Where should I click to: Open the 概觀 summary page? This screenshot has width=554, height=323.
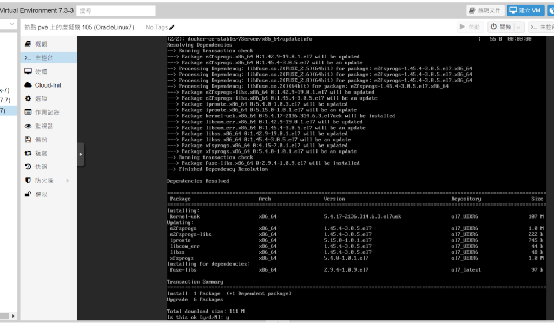pos(41,44)
